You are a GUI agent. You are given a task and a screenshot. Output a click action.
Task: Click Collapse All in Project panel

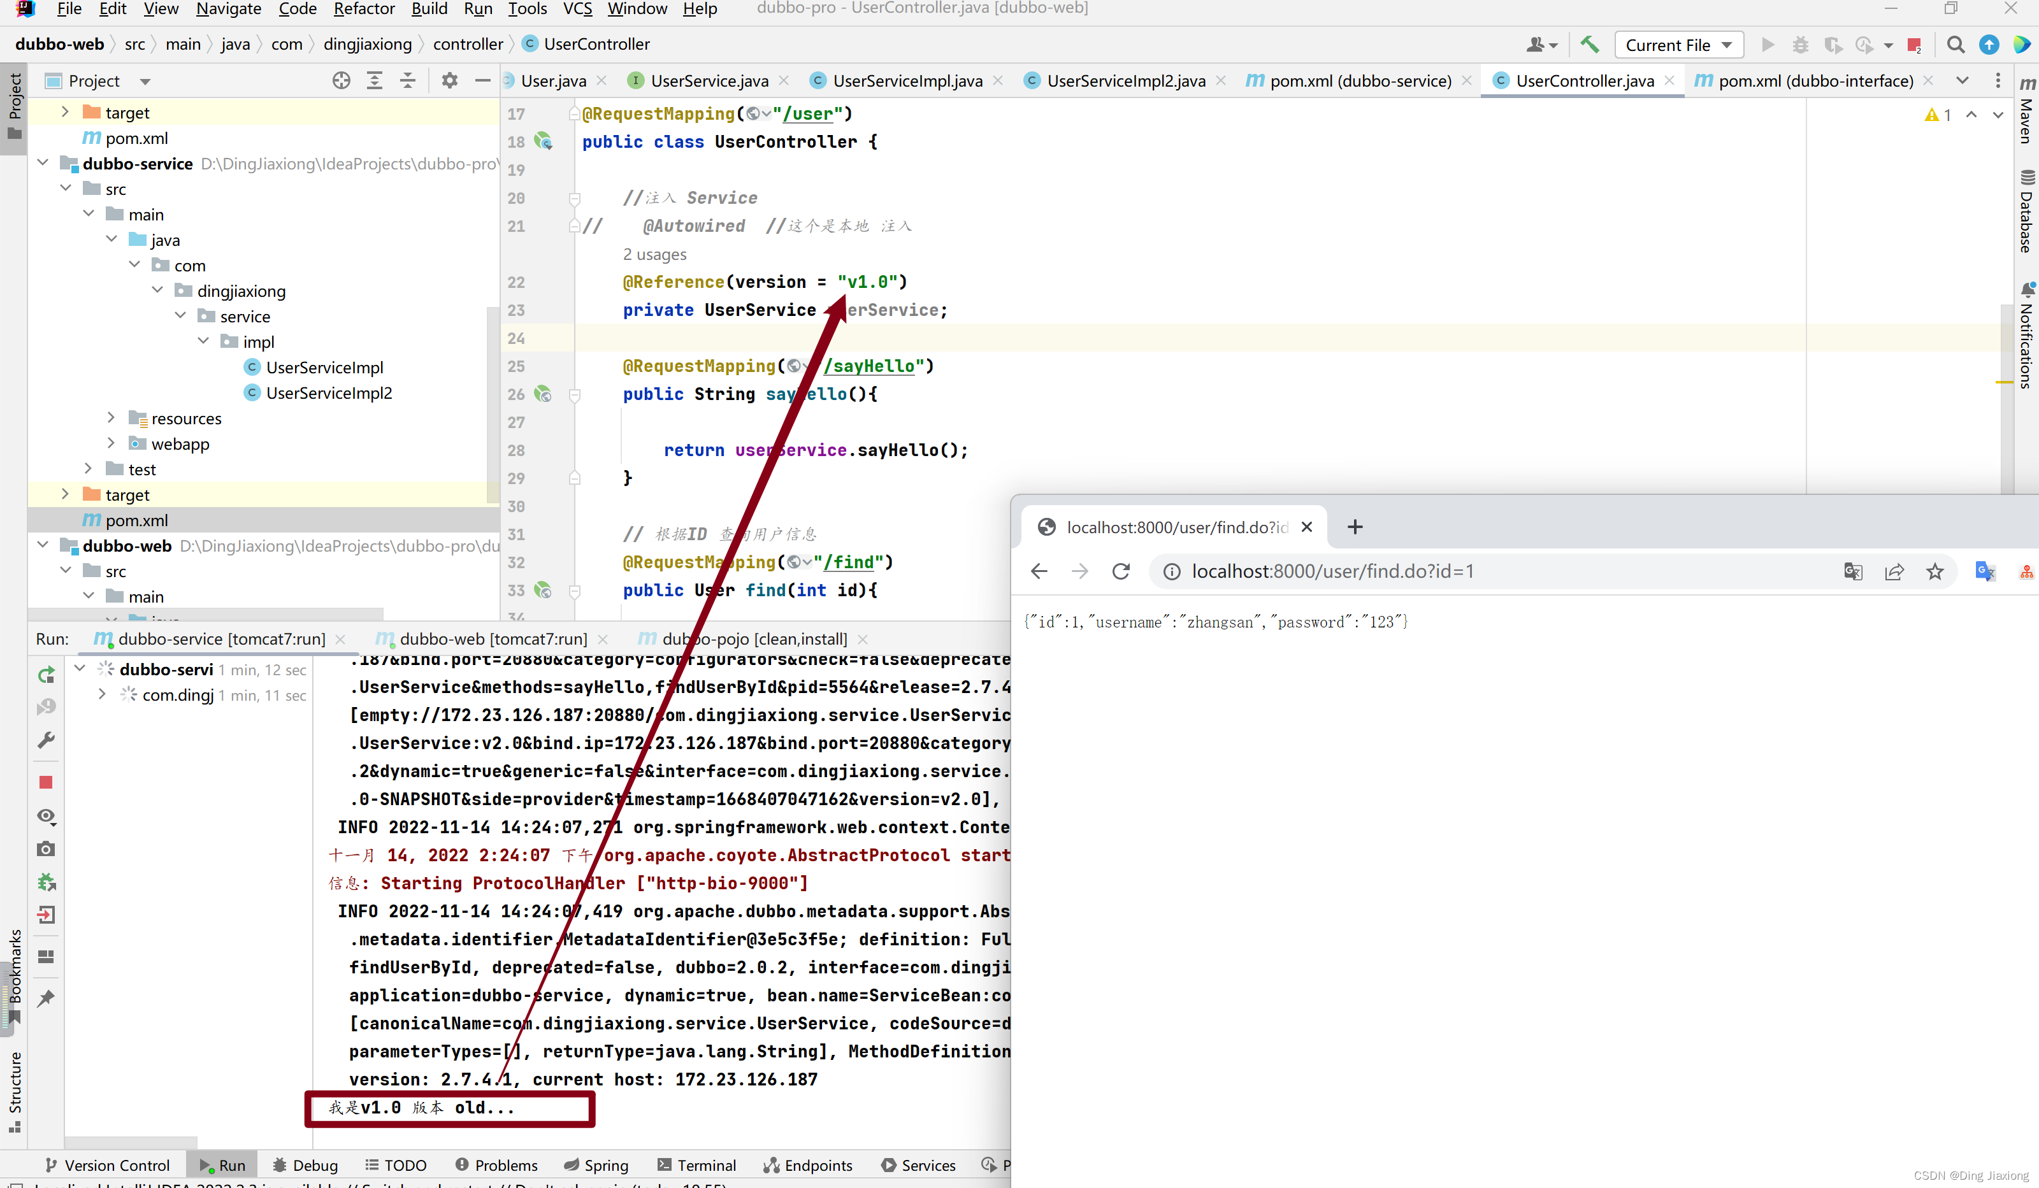[x=408, y=80]
